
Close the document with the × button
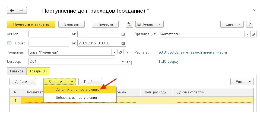254,10
